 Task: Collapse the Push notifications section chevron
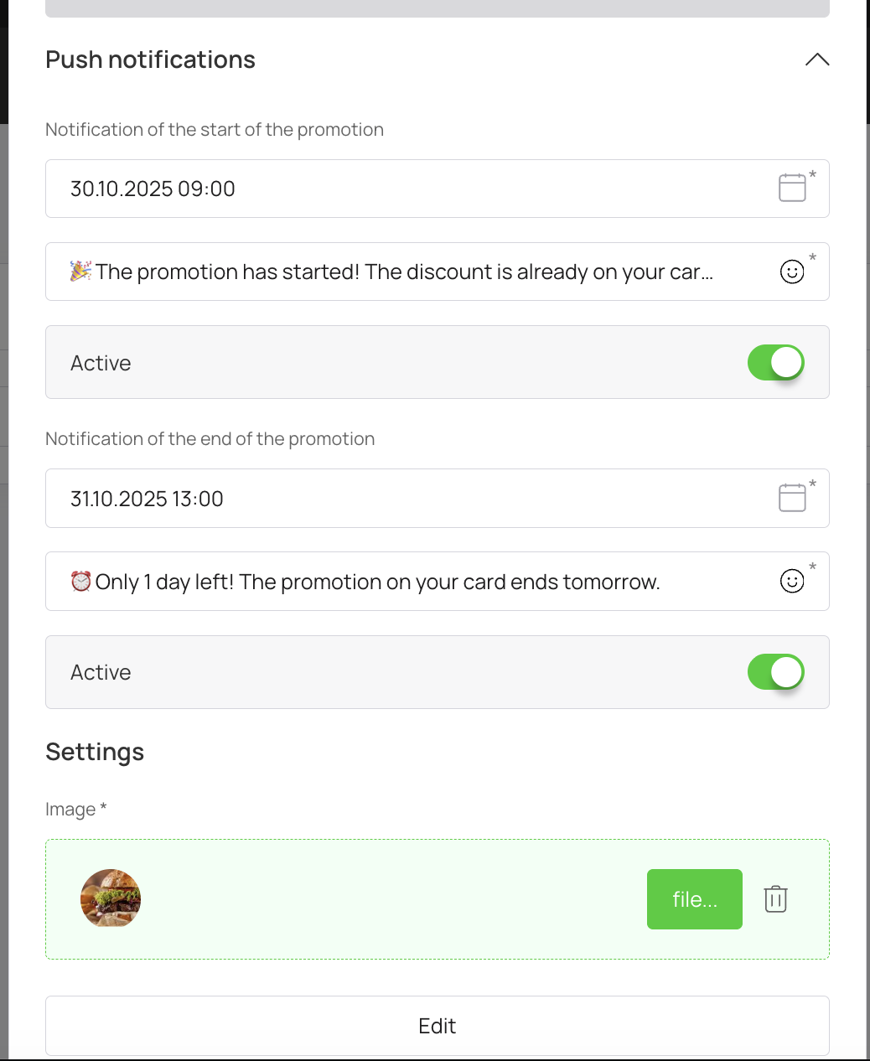click(816, 60)
